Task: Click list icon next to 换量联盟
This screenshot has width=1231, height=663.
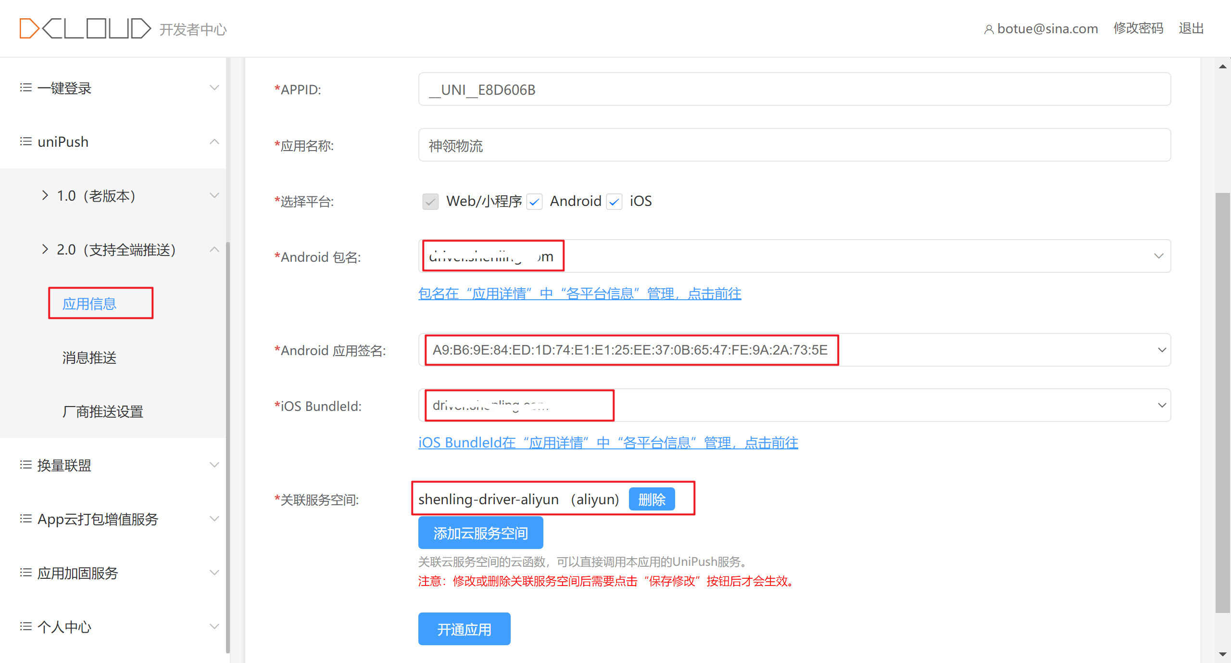Action: tap(25, 465)
